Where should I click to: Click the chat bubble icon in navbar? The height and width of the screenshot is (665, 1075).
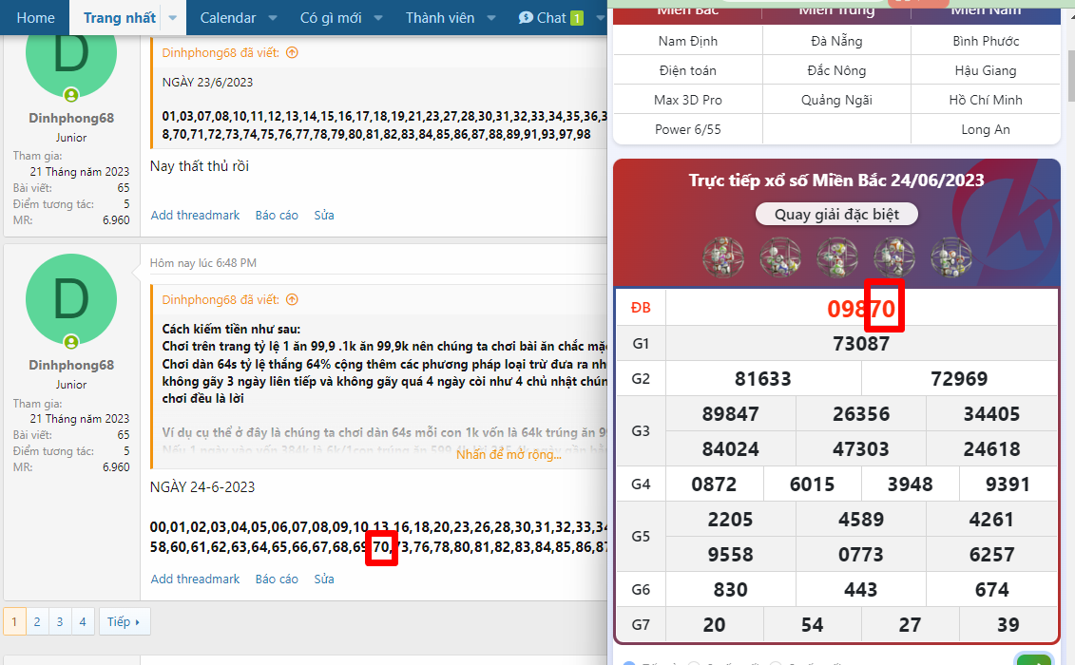[526, 18]
